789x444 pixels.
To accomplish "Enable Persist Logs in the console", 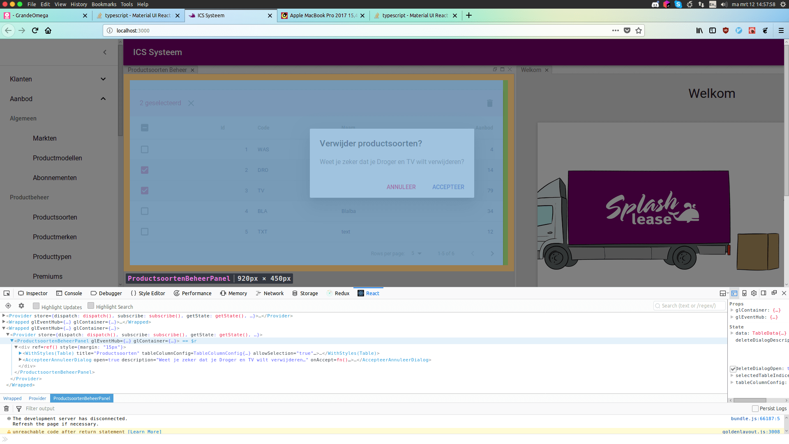I will [x=756, y=408].
